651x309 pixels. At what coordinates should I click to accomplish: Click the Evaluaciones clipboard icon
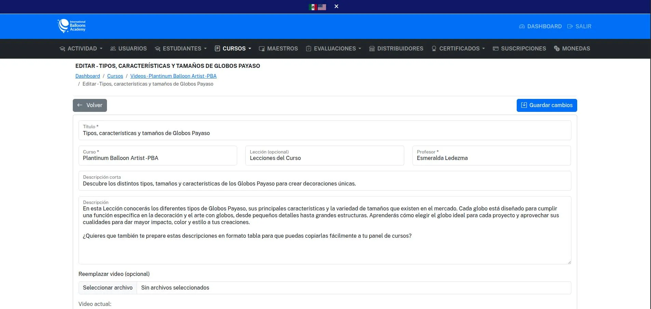[x=309, y=48]
